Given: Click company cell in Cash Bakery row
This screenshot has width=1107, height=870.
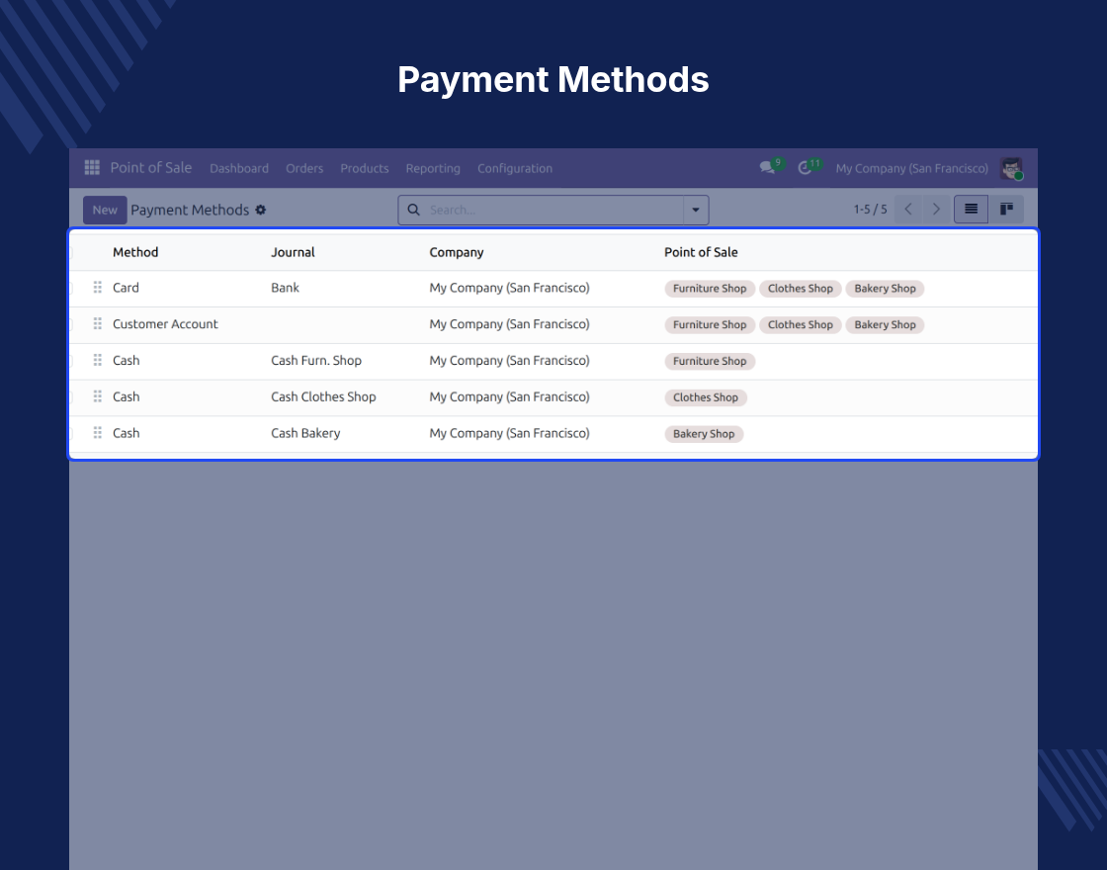Looking at the screenshot, I should point(509,433).
